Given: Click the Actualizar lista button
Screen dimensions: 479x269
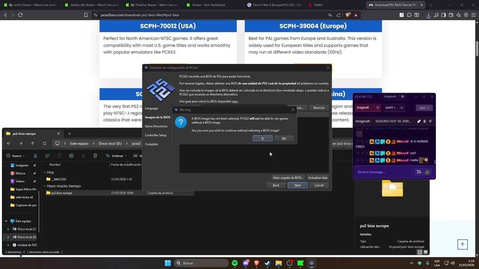Looking at the screenshot, I should pos(318,178).
